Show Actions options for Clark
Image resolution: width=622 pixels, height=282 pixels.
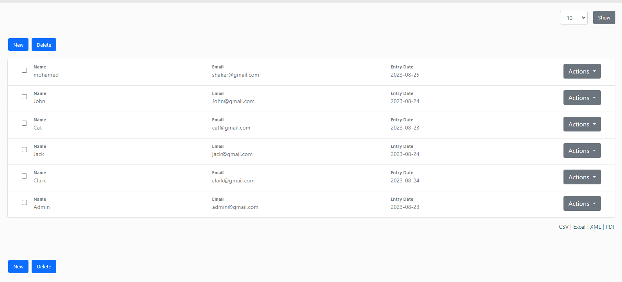pos(582,177)
